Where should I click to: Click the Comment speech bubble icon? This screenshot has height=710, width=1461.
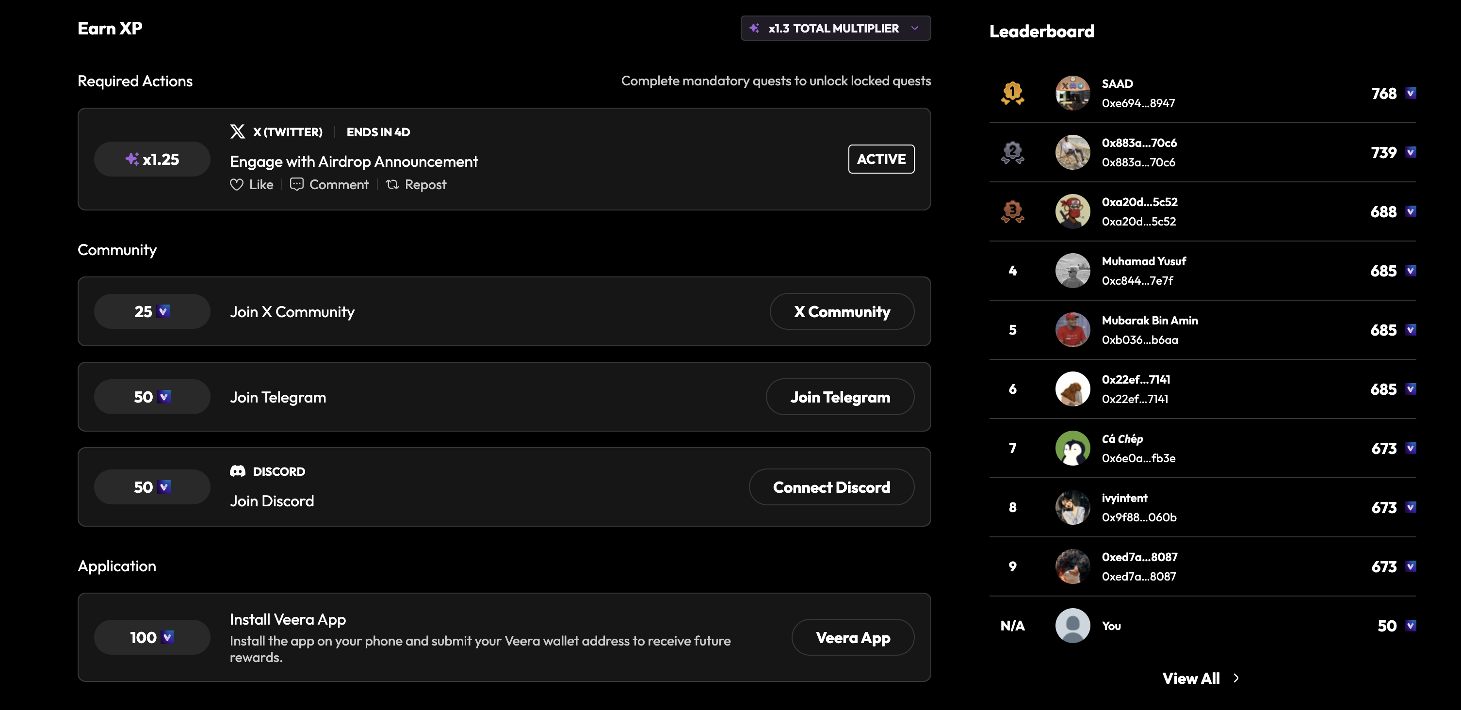click(x=297, y=184)
